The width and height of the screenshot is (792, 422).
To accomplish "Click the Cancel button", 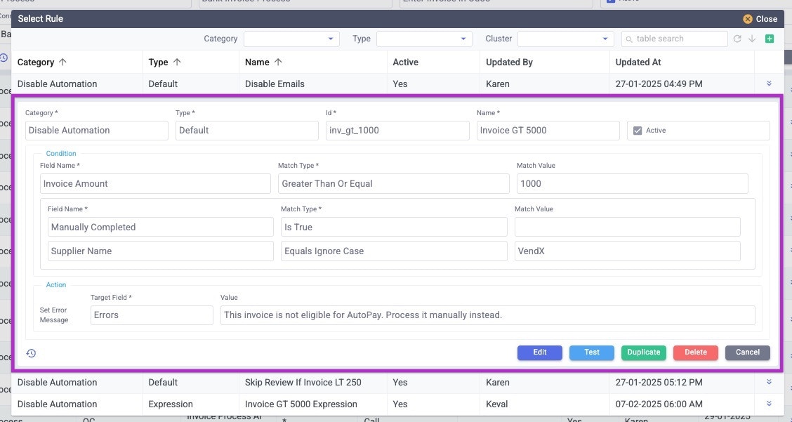I will pyautogui.click(x=748, y=352).
